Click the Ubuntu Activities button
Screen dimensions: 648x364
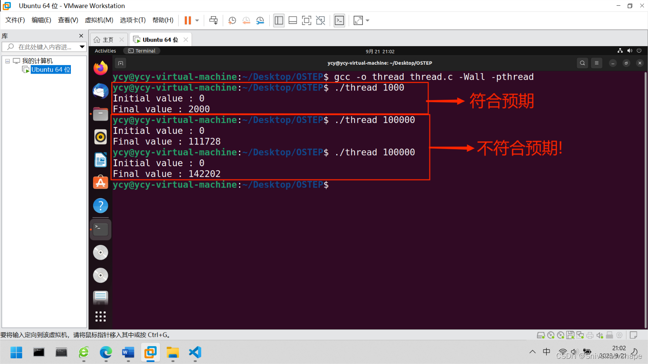point(105,51)
